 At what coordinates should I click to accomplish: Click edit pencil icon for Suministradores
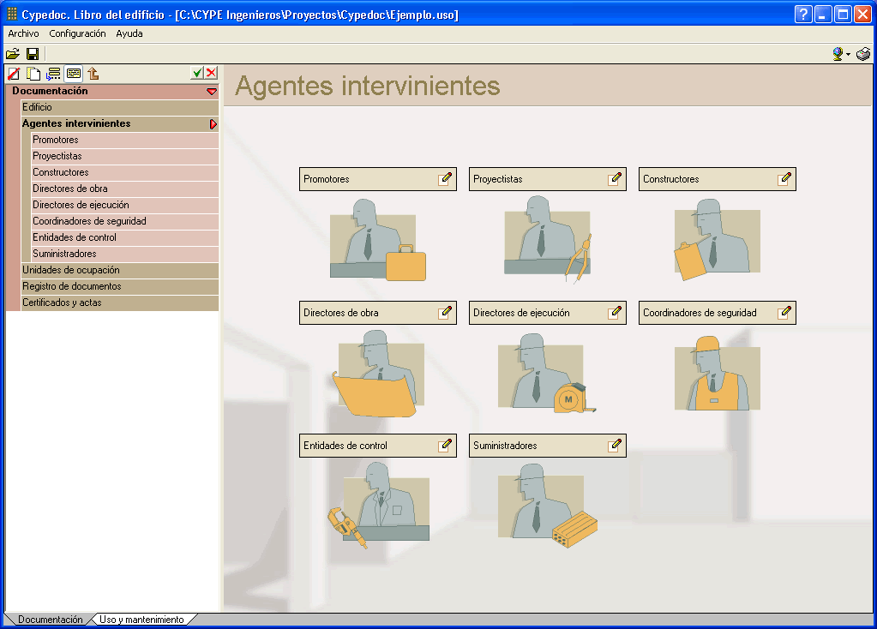(614, 446)
